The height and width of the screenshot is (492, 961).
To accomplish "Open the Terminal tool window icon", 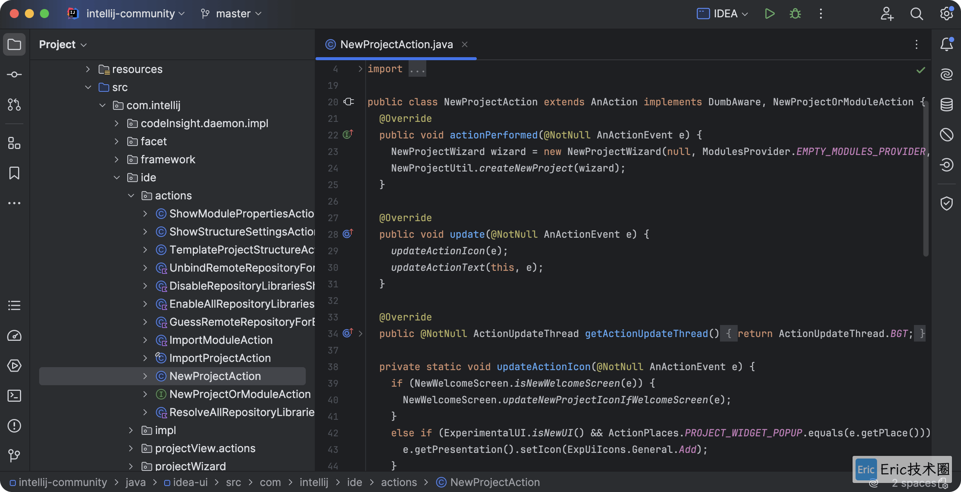I will coord(14,395).
